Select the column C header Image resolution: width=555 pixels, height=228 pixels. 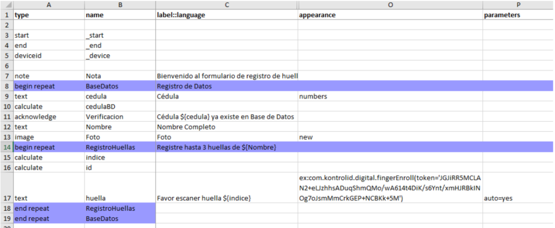tap(226, 5)
